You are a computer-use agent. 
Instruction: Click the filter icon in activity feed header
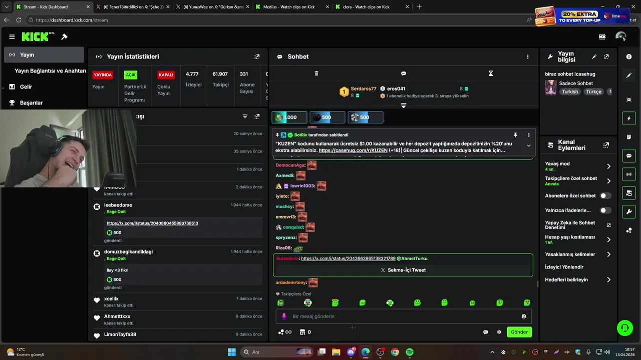click(245, 116)
